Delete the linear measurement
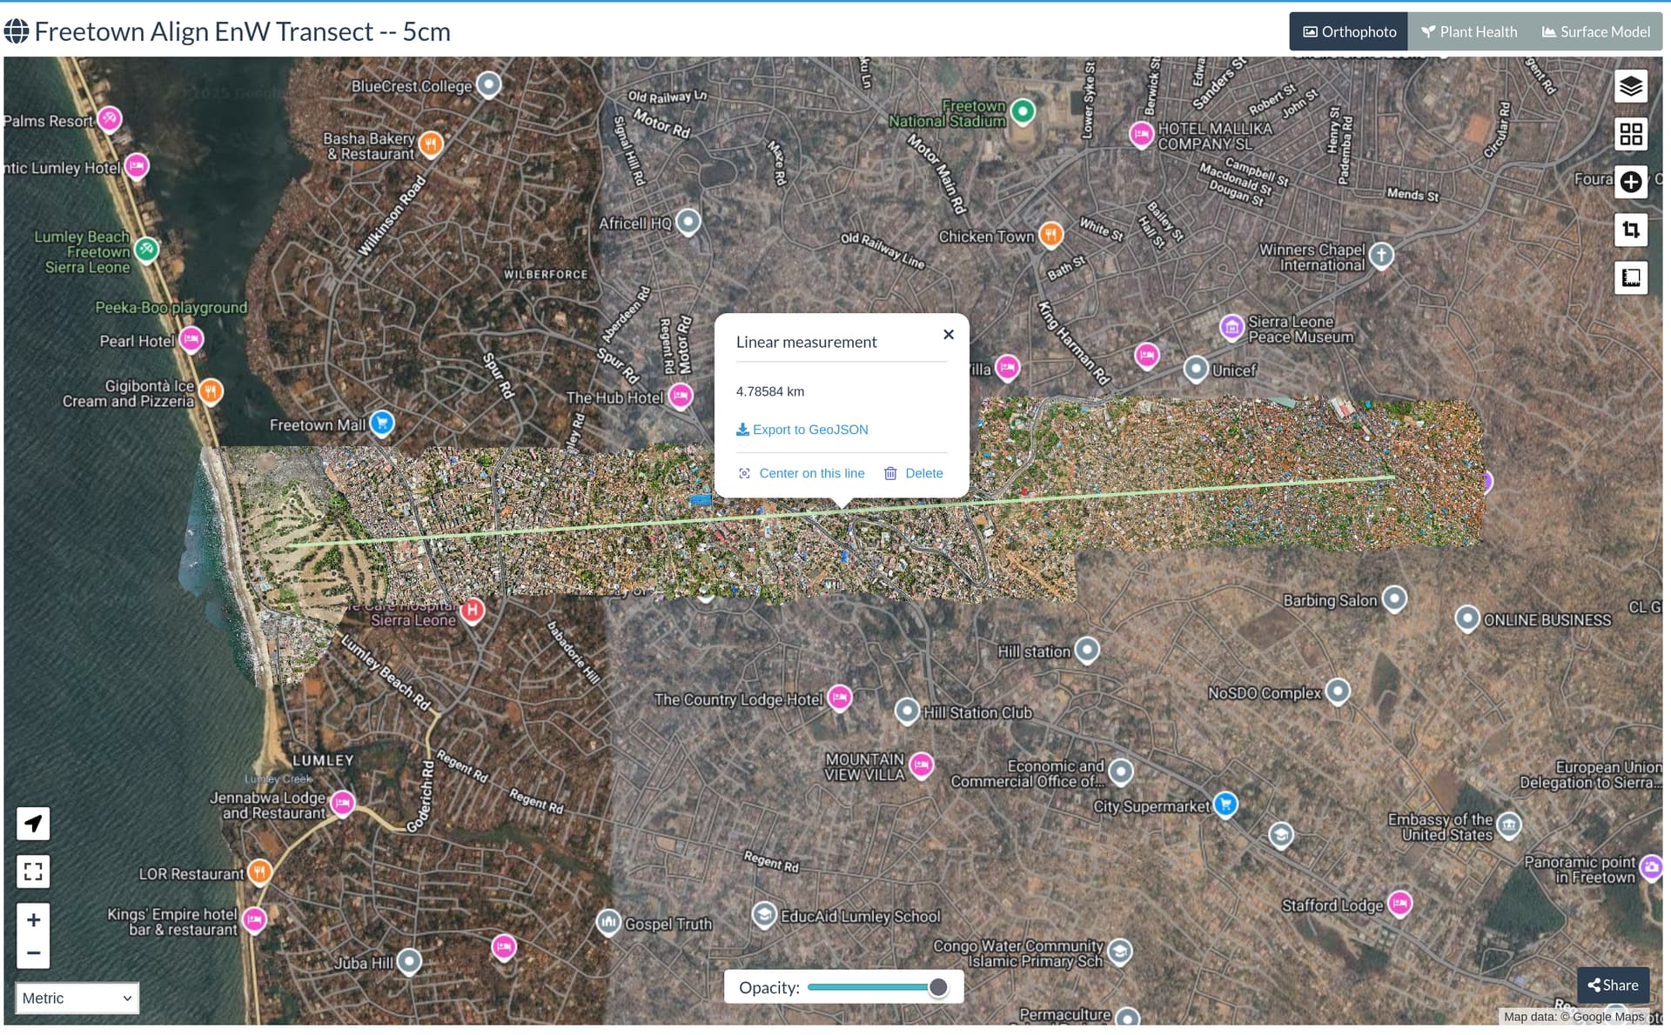This screenshot has height=1035, width=1671. 913,473
